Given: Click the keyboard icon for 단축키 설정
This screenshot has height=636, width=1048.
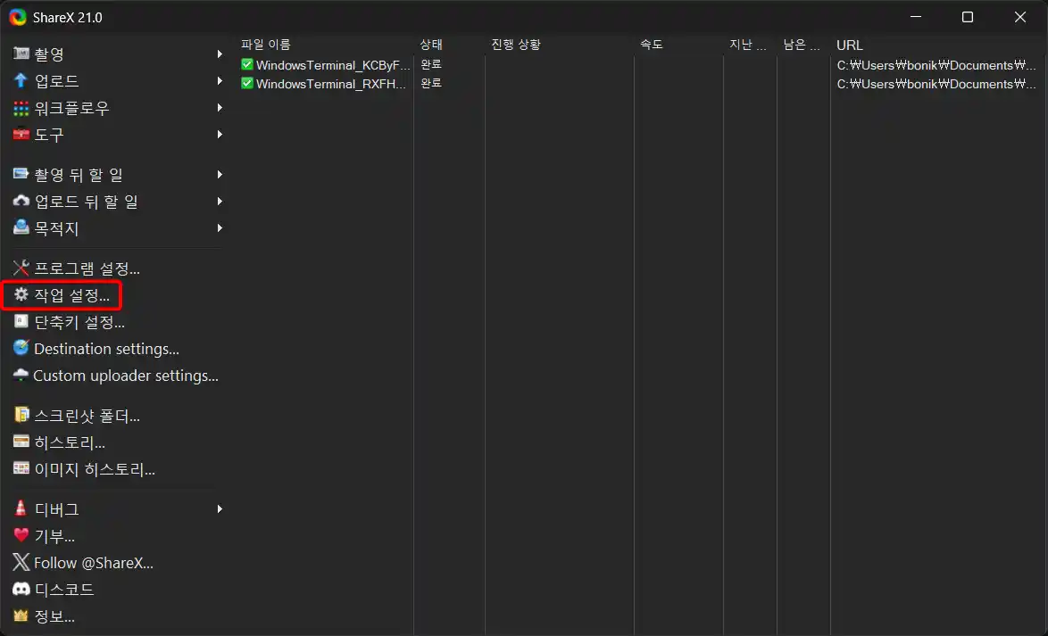Looking at the screenshot, I should click(x=21, y=322).
